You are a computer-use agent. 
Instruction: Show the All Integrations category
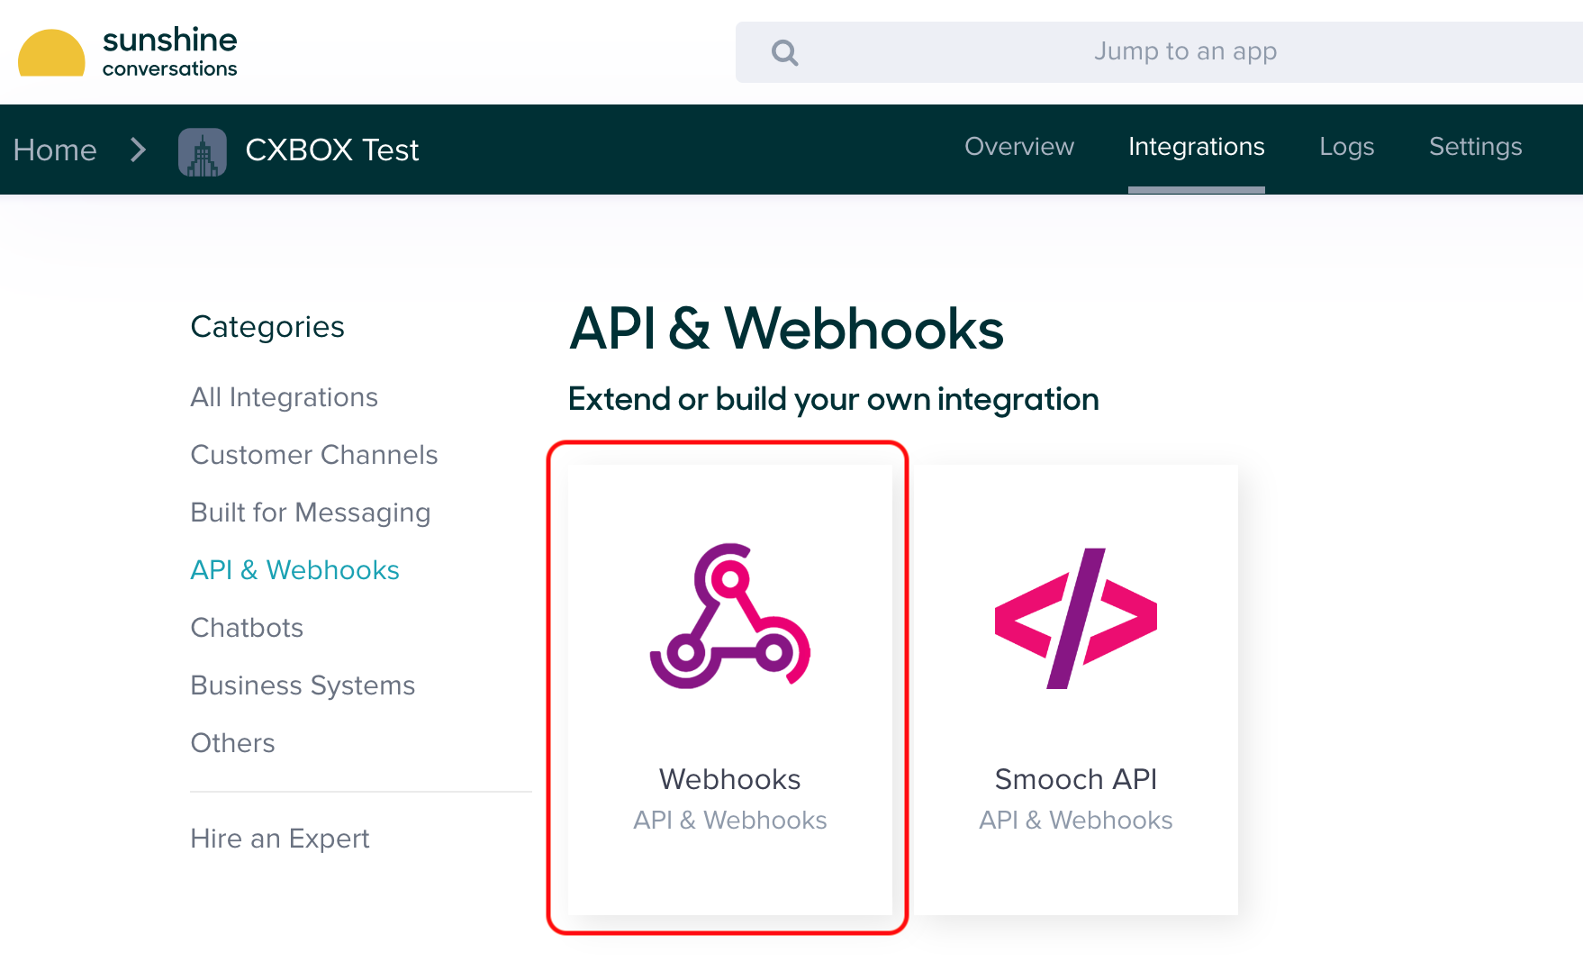pyautogui.click(x=285, y=397)
